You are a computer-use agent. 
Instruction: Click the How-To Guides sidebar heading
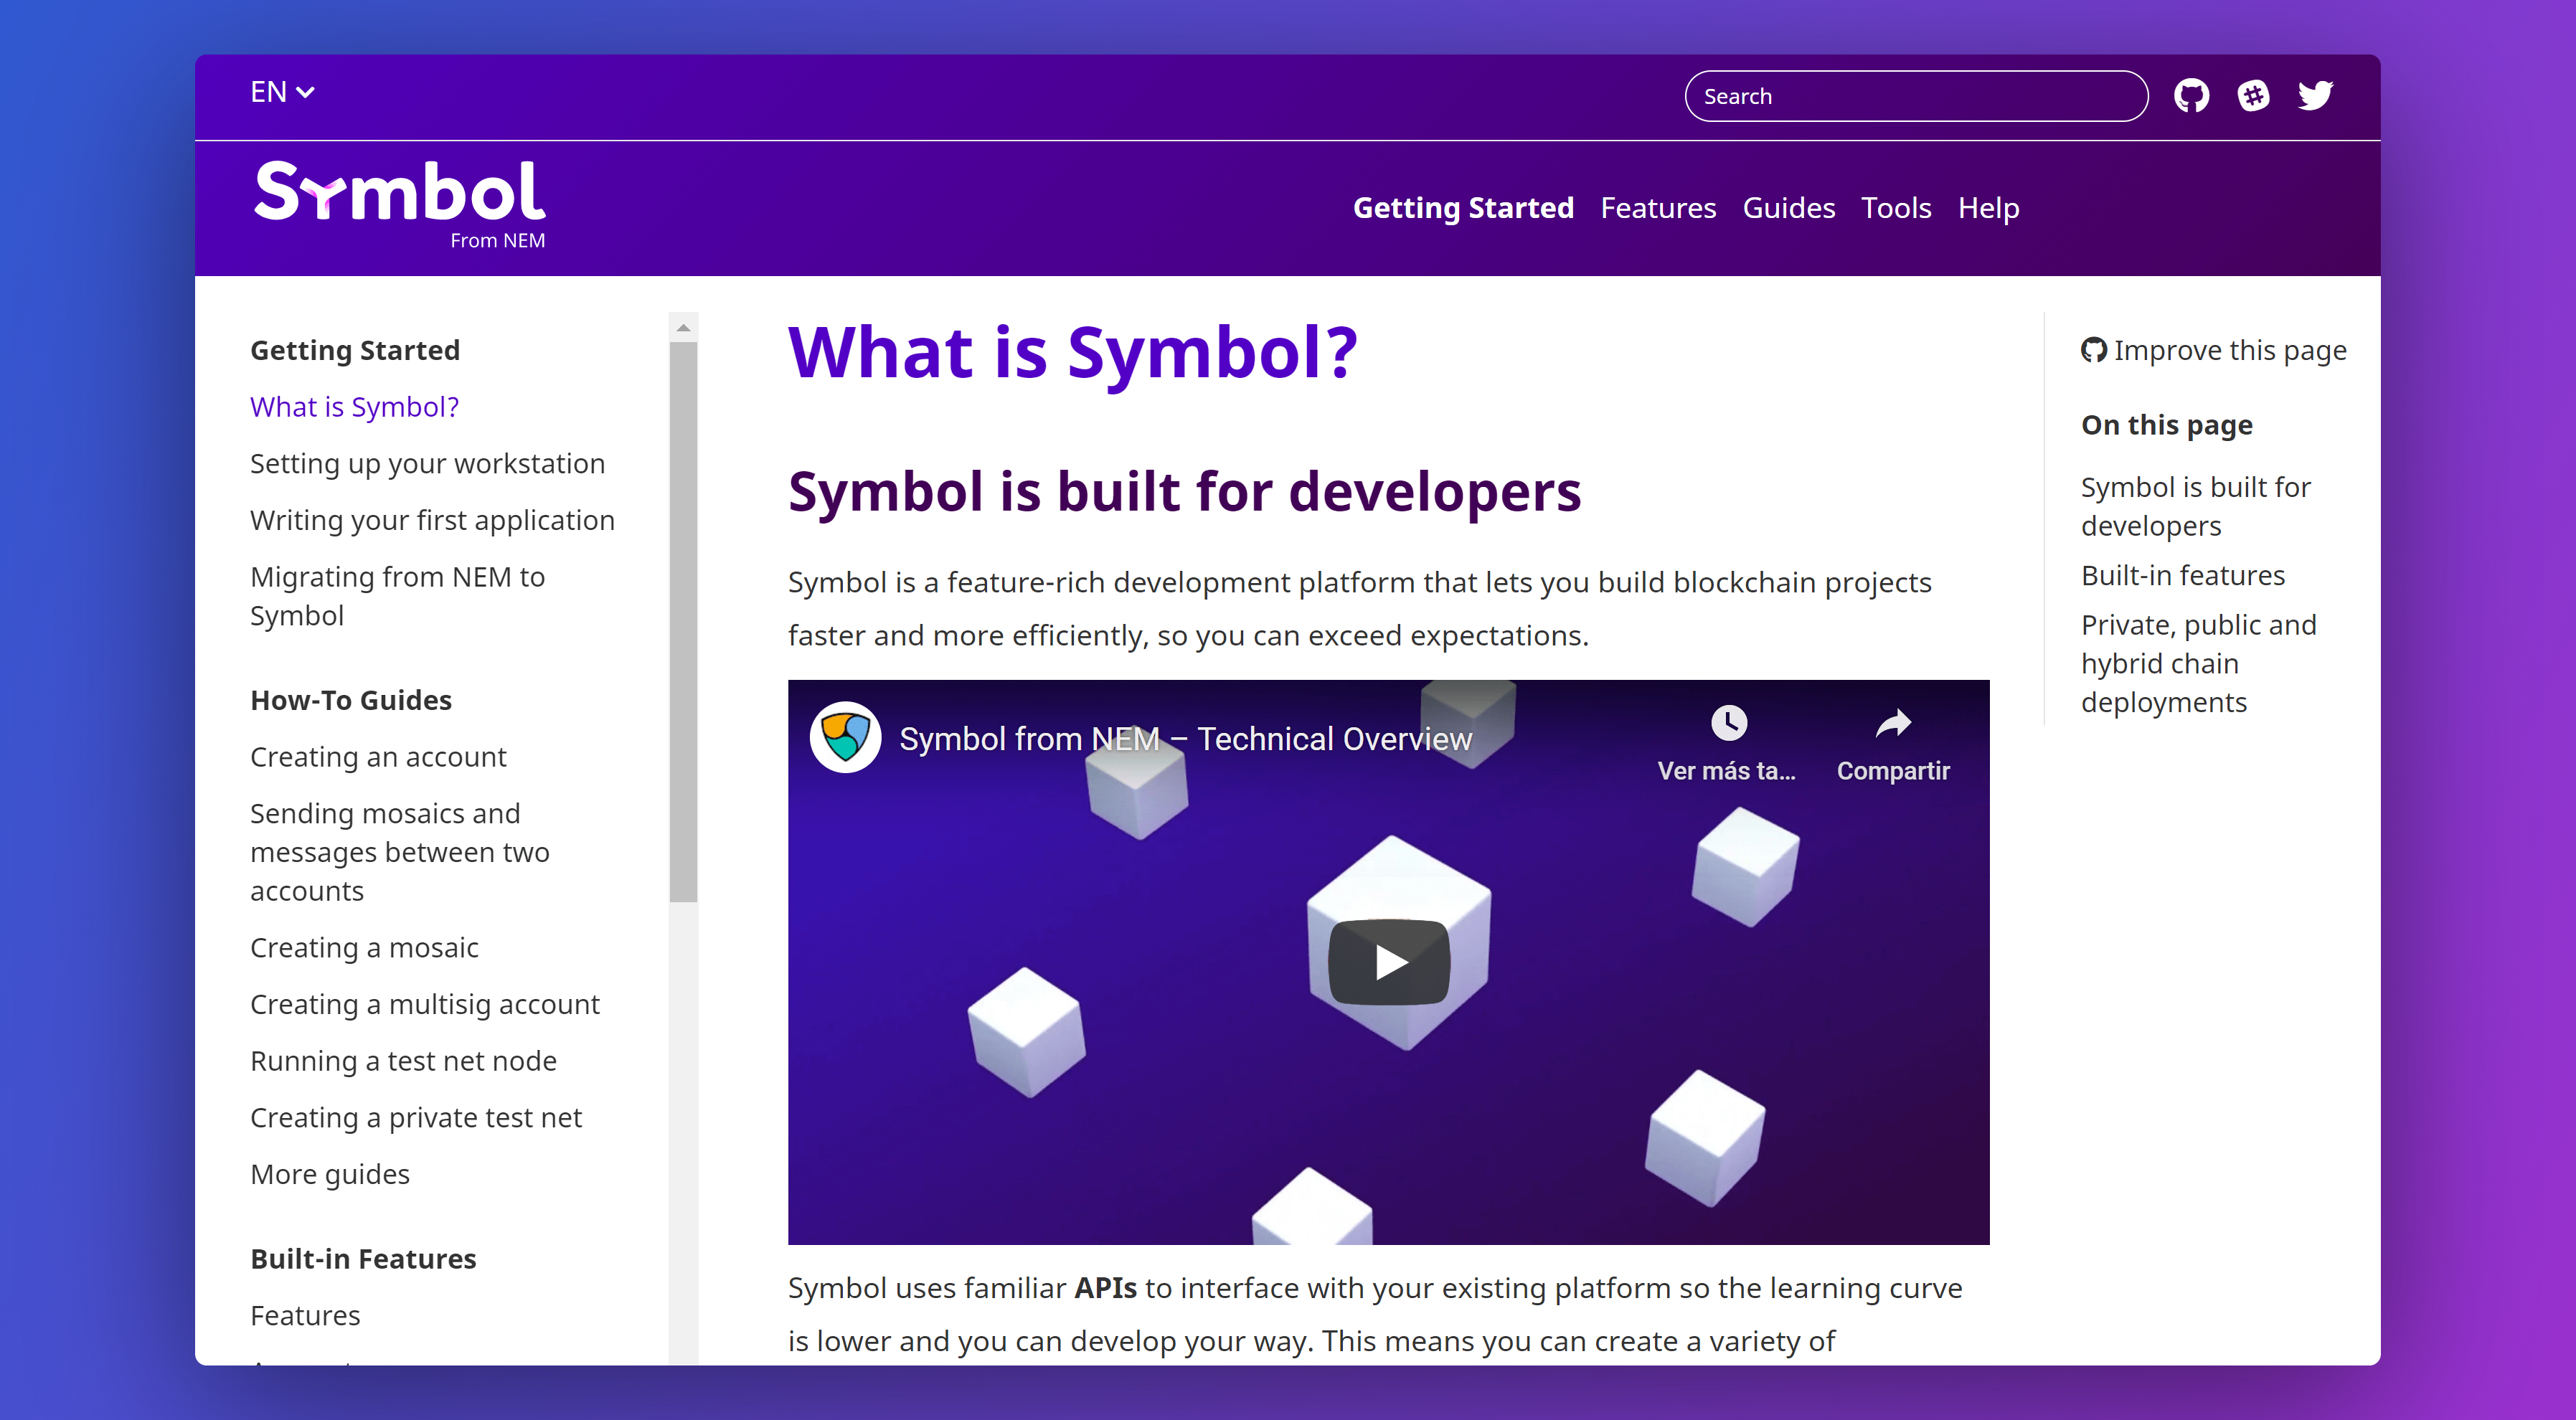pyautogui.click(x=351, y=700)
